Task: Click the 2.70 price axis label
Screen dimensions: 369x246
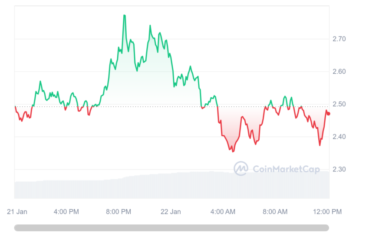Action: click(339, 39)
